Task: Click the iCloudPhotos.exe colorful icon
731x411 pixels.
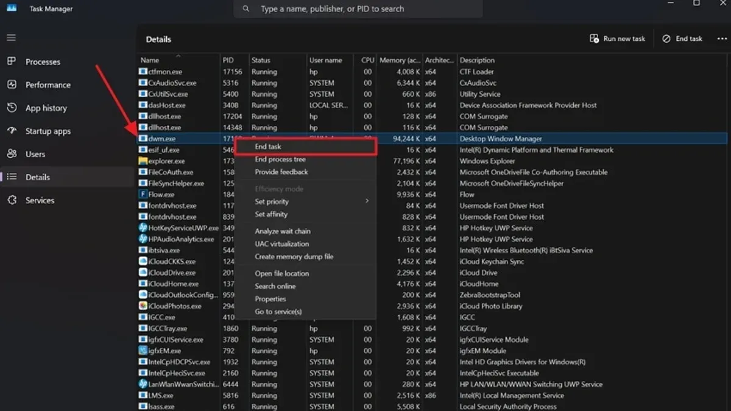Action: coord(143,306)
